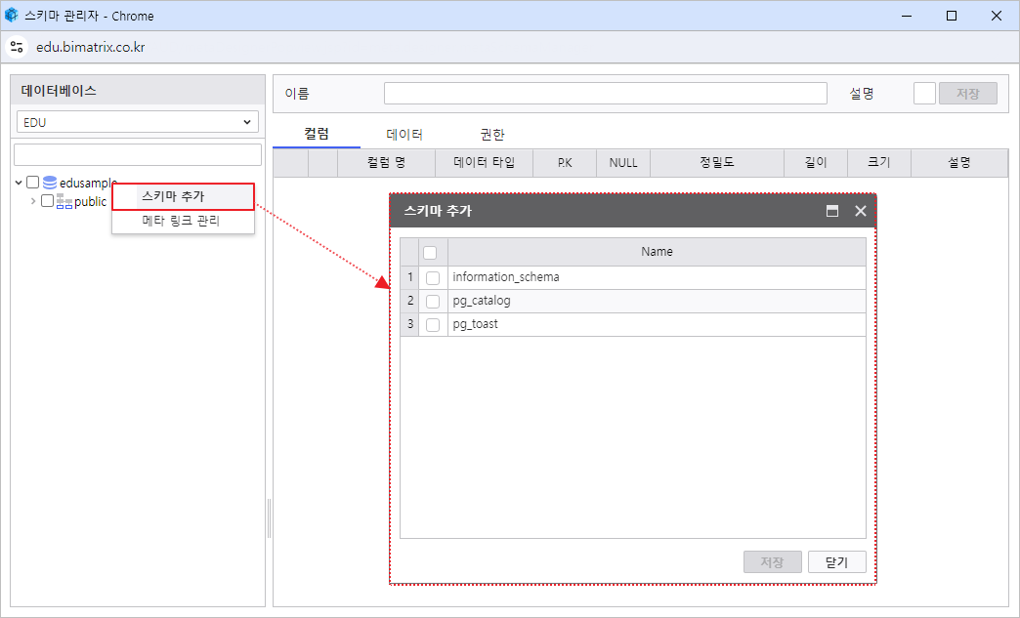Close the 스키마 추가 dialog
Image resolution: width=1020 pixels, height=618 pixels.
click(x=861, y=211)
